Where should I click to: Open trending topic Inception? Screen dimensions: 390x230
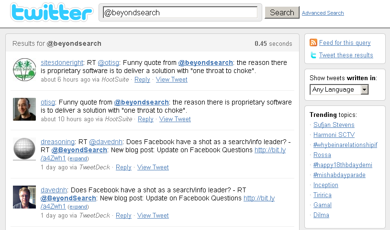325,185
